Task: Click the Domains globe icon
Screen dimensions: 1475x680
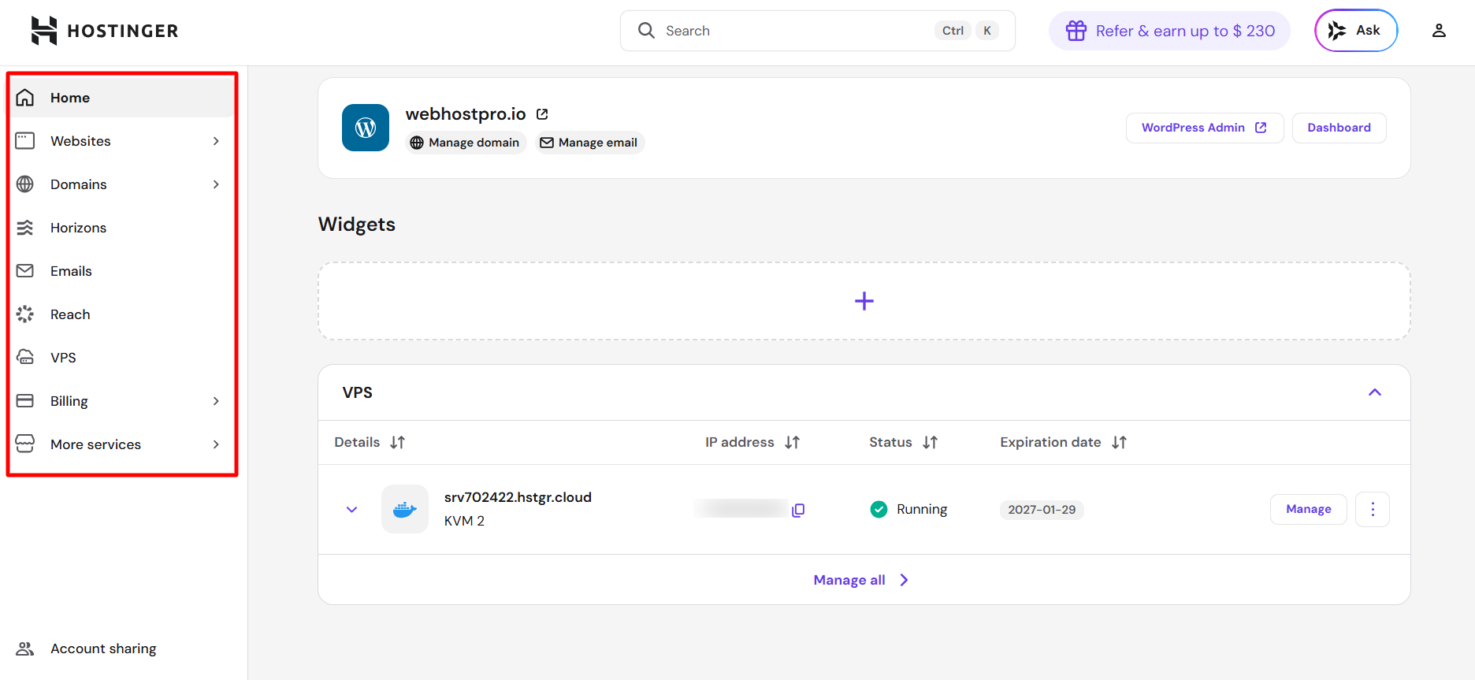Action: tap(25, 184)
